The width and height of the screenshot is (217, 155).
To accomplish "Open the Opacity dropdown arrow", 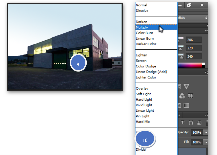I will click(x=206, y=133).
